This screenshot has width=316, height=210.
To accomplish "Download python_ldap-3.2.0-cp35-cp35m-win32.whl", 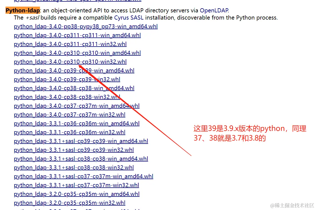I will (x=69, y=203).
